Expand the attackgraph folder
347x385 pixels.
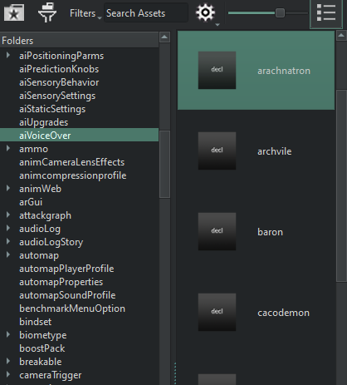[x=8, y=215]
